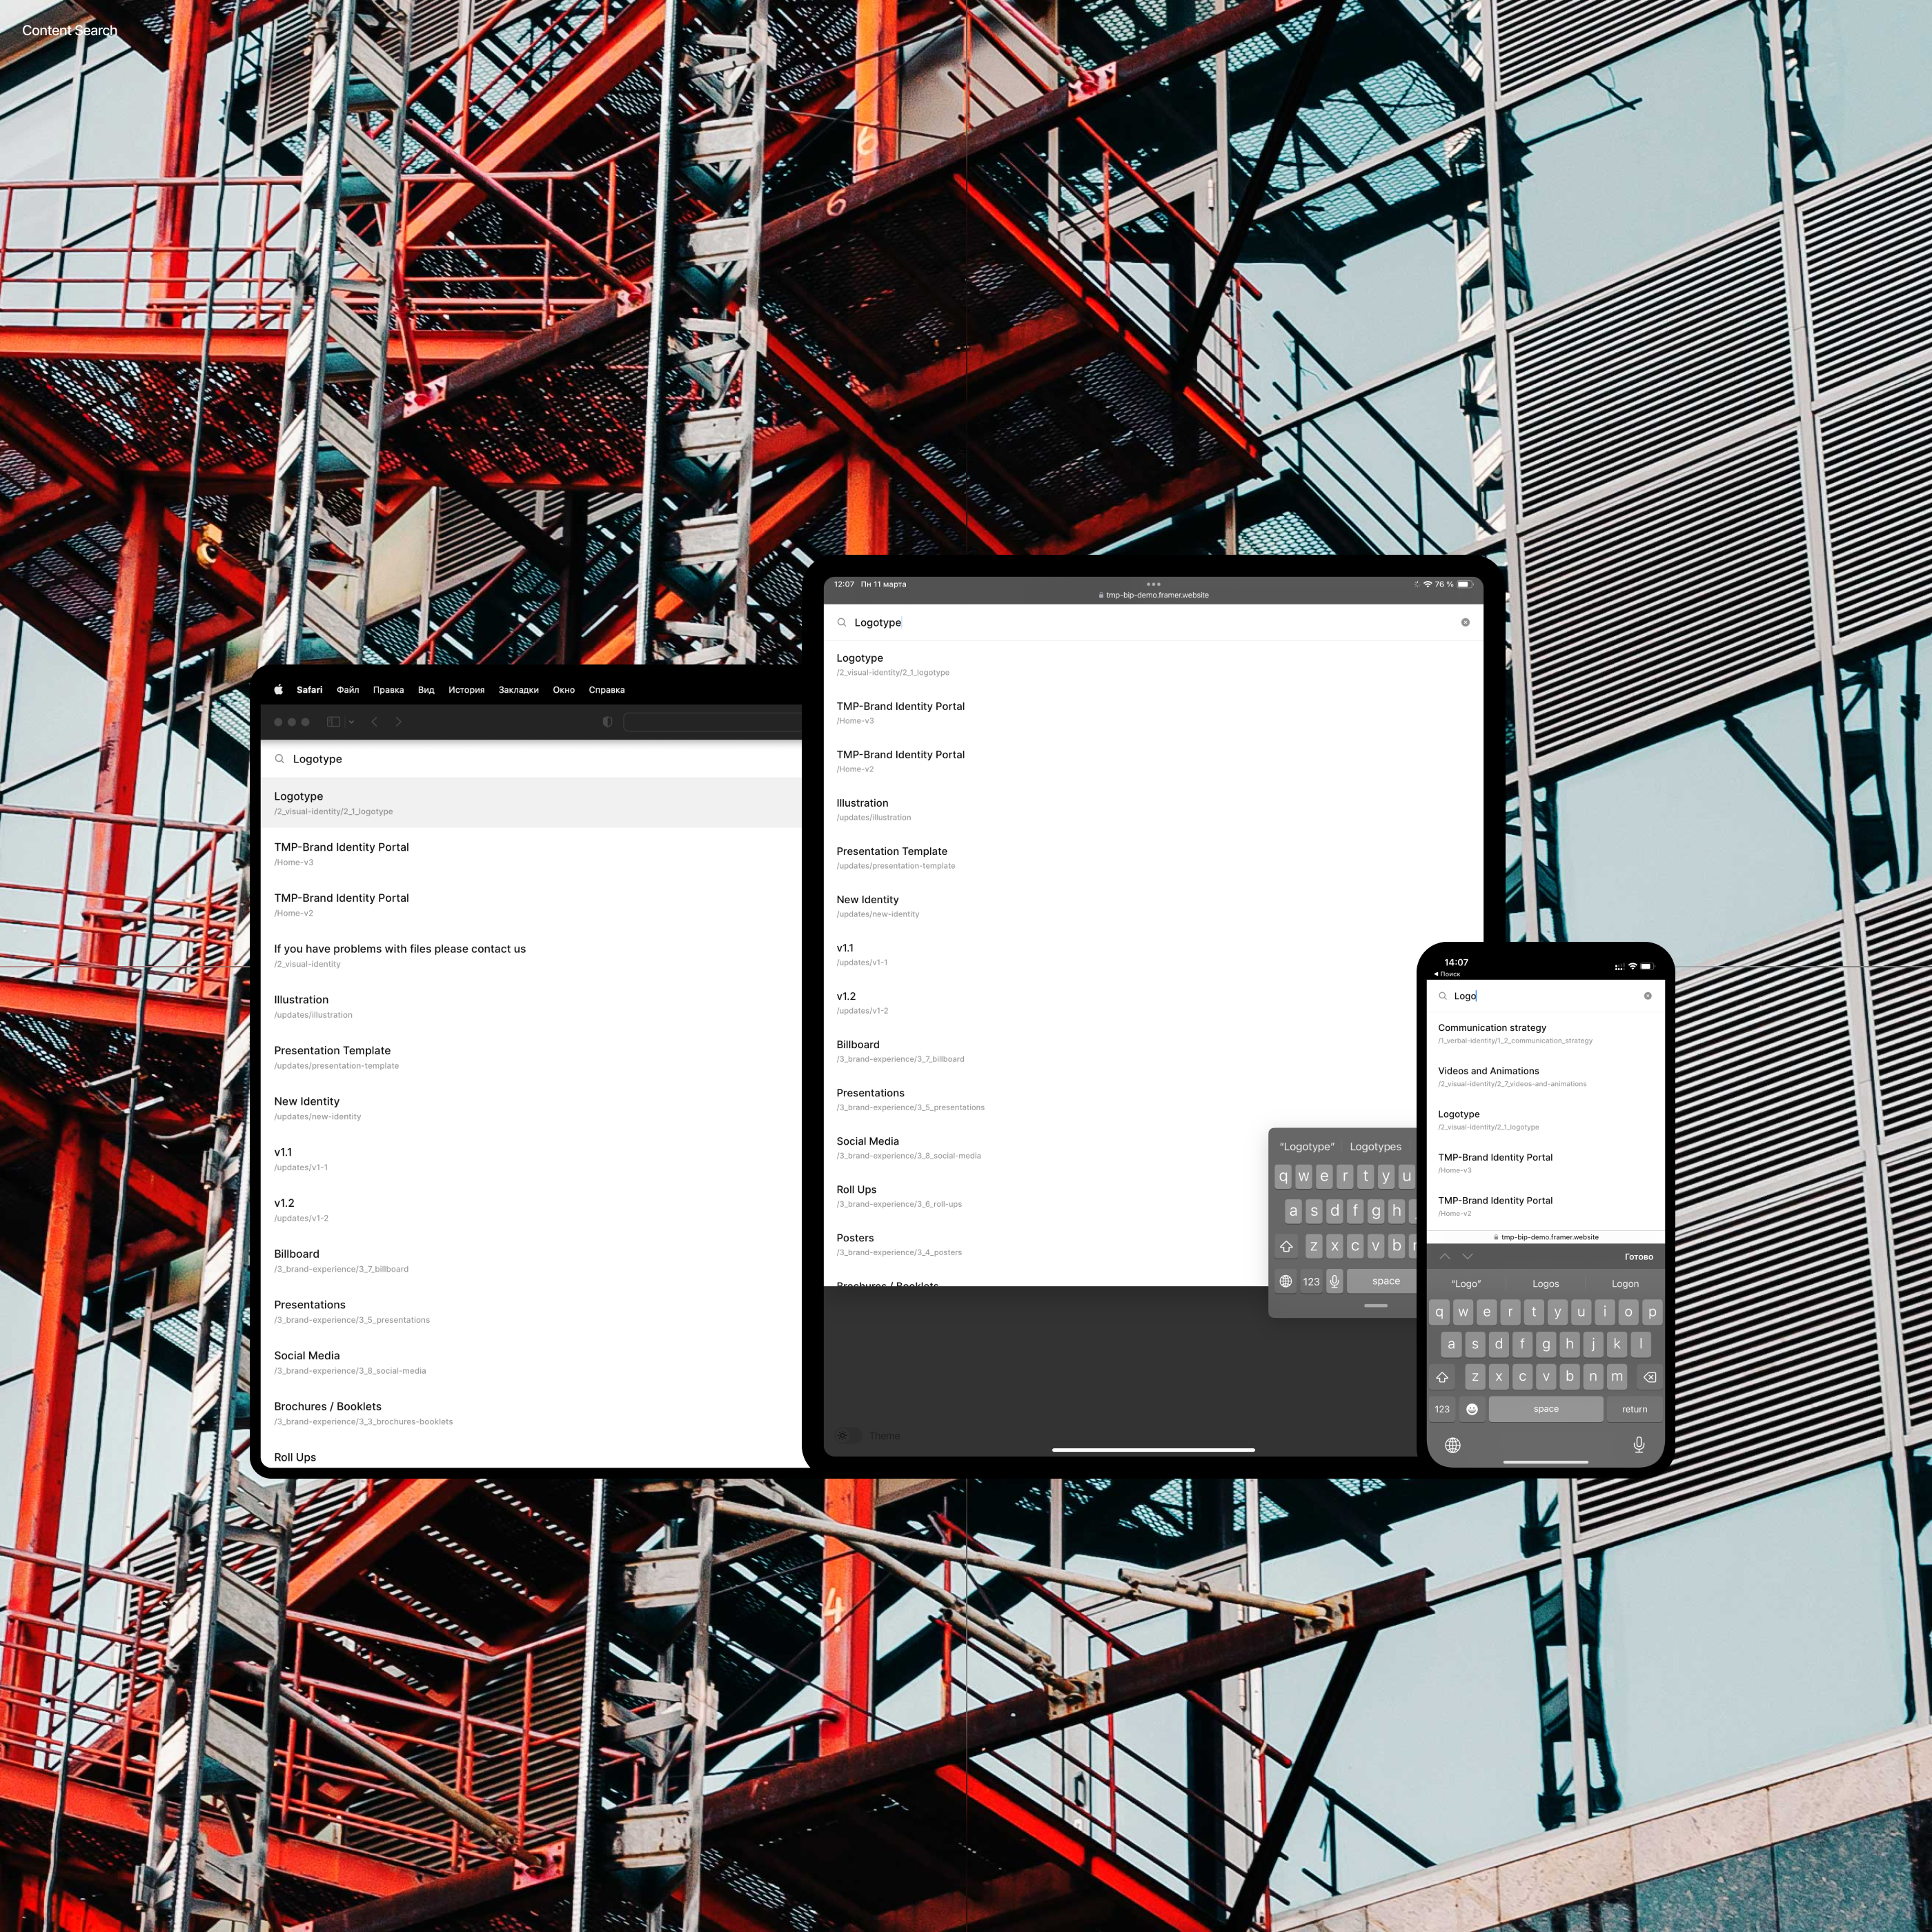Tap the iPhone keyboard microphone icon

[x=1639, y=1445]
